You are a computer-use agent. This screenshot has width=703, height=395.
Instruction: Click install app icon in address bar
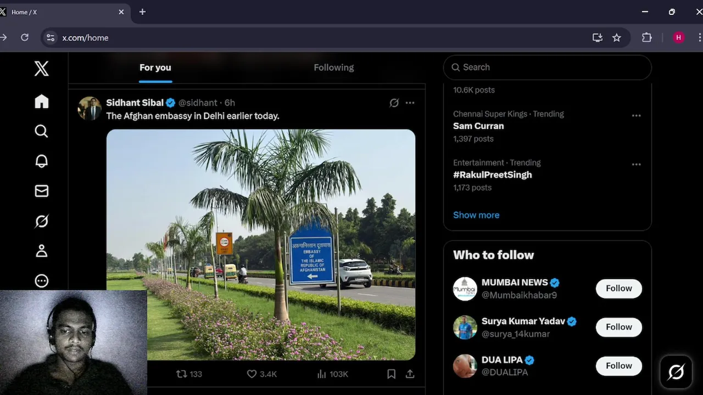pyautogui.click(x=597, y=37)
